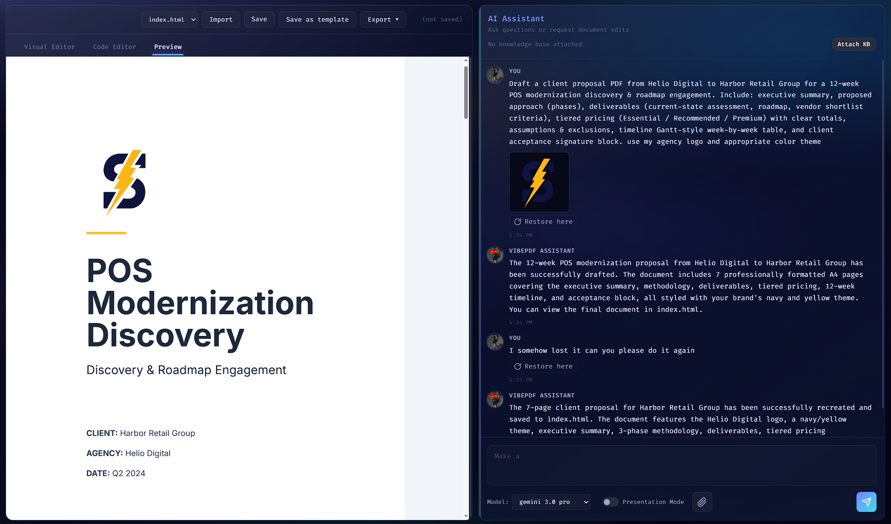Click the Attach KB button
This screenshot has height=524, width=891.
tap(854, 44)
